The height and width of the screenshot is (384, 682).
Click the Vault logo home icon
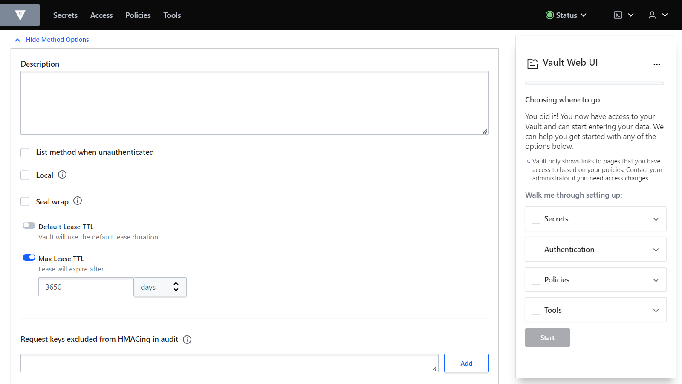[20, 15]
